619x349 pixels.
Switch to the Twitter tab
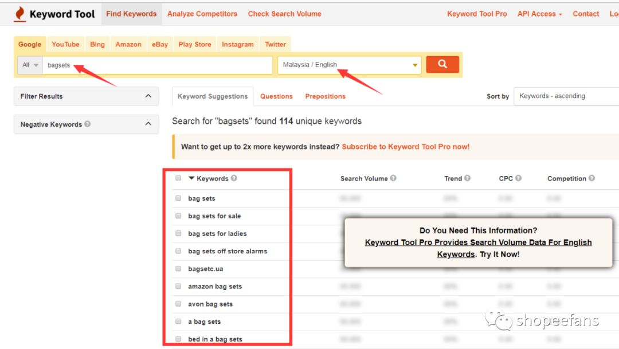coord(275,44)
